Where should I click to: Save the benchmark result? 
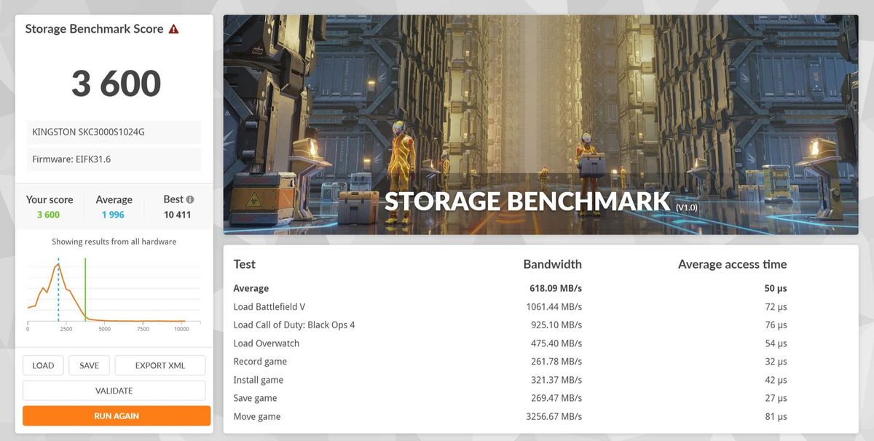coord(89,365)
